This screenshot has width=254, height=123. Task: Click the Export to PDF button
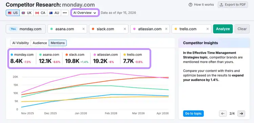233,5
